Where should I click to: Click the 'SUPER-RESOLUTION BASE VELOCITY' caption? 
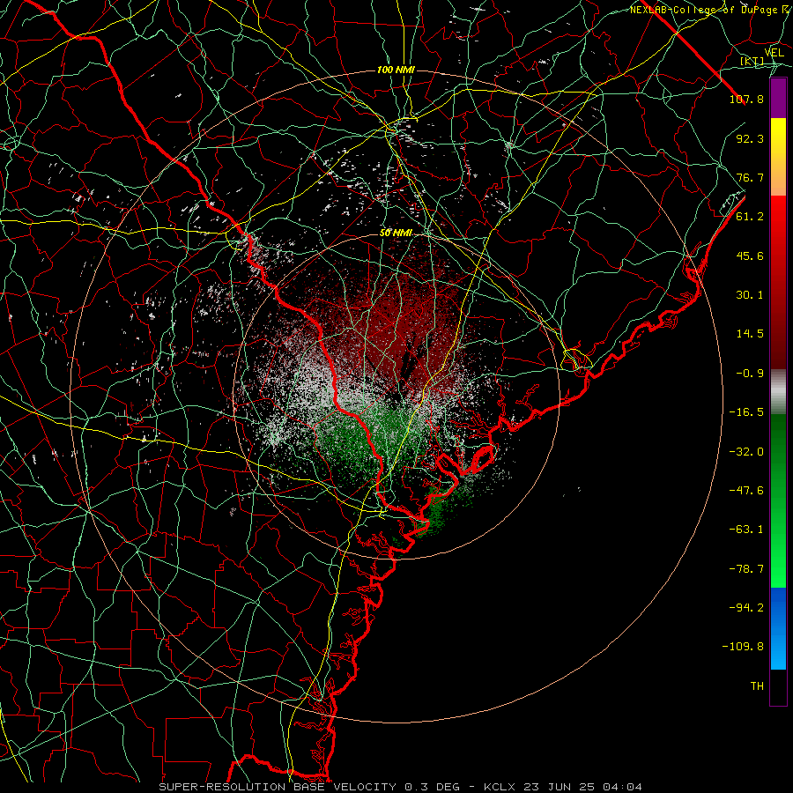coord(279,787)
